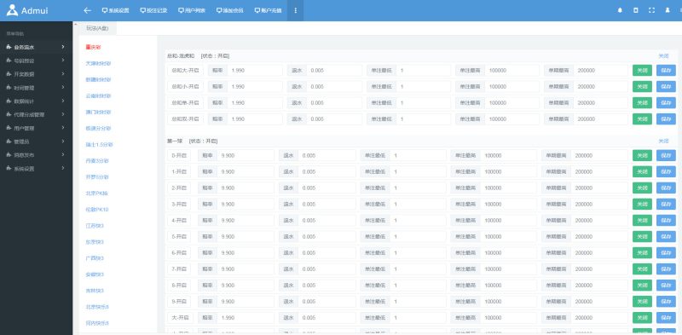Edit odds field 1.990 in 总和大 row
The image size is (682, 335).
click(x=255, y=71)
